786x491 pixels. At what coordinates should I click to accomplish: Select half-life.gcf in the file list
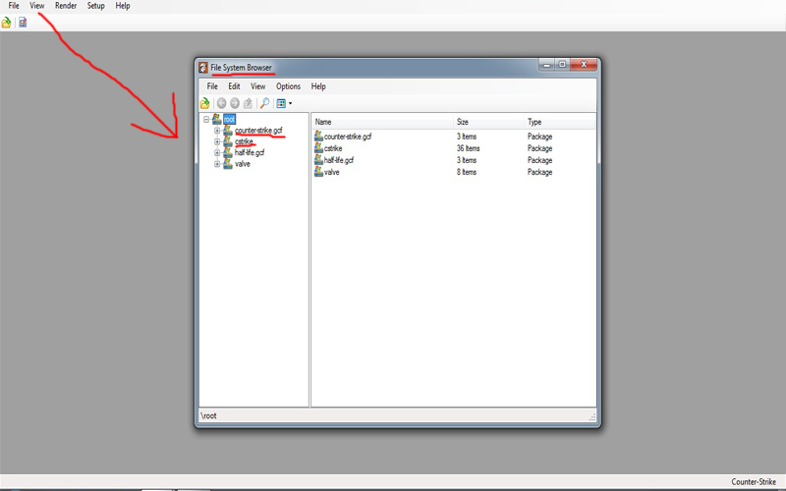339,160
